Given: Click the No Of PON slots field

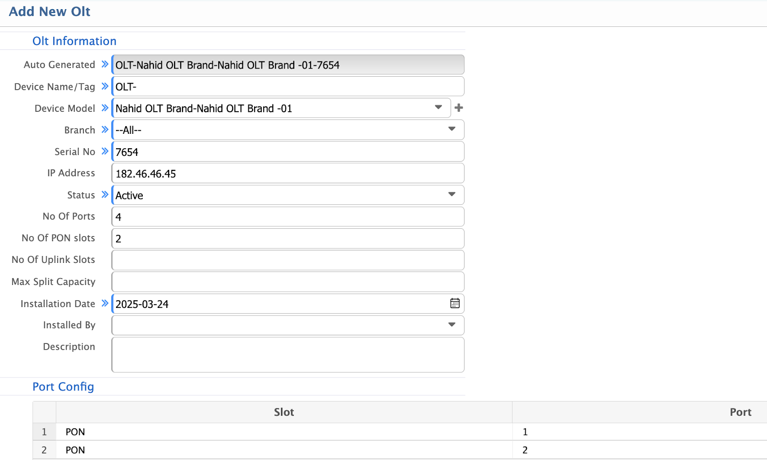Looking at the screenshot, I should pyautogui.click(x=288, y=238).
